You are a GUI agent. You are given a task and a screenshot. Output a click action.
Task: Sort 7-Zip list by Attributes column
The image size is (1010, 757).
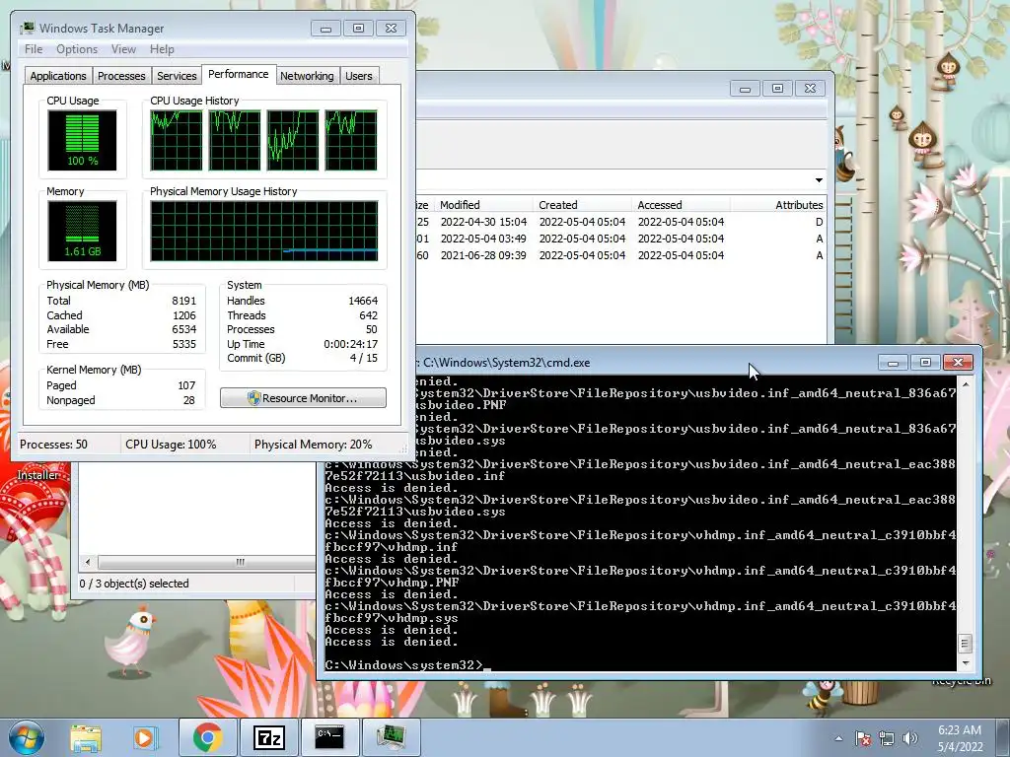[777, 205]
